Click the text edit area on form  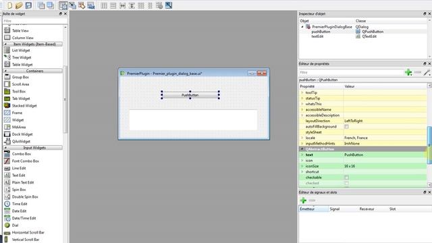point(193,120)
